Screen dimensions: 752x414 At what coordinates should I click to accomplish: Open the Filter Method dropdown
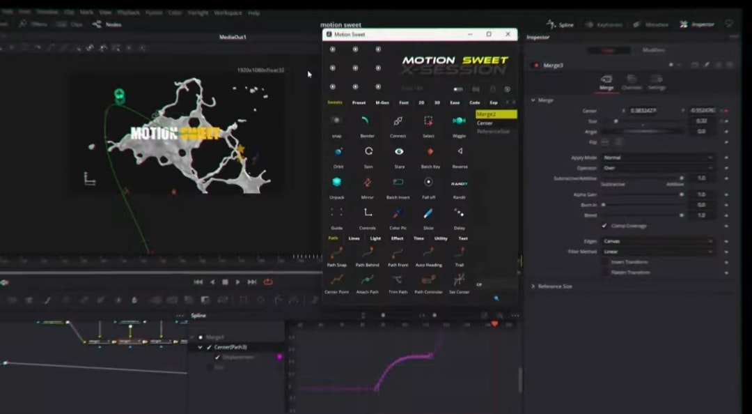pos(657,252)
